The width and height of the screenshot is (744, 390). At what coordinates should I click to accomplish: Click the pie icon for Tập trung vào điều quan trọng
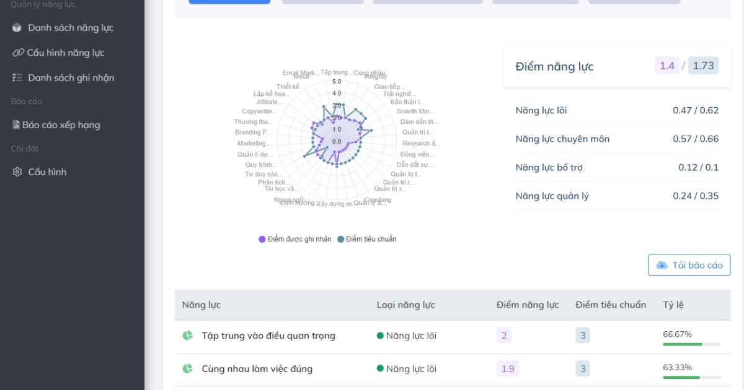[187, 336]
